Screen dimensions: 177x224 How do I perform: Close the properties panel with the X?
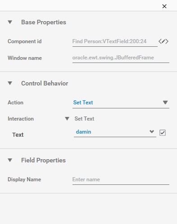(x=164, y=6)
